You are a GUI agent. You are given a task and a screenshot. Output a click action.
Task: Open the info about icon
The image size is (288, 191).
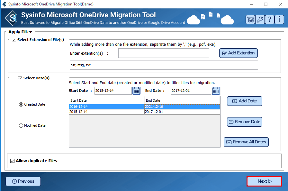click(279, 20)
